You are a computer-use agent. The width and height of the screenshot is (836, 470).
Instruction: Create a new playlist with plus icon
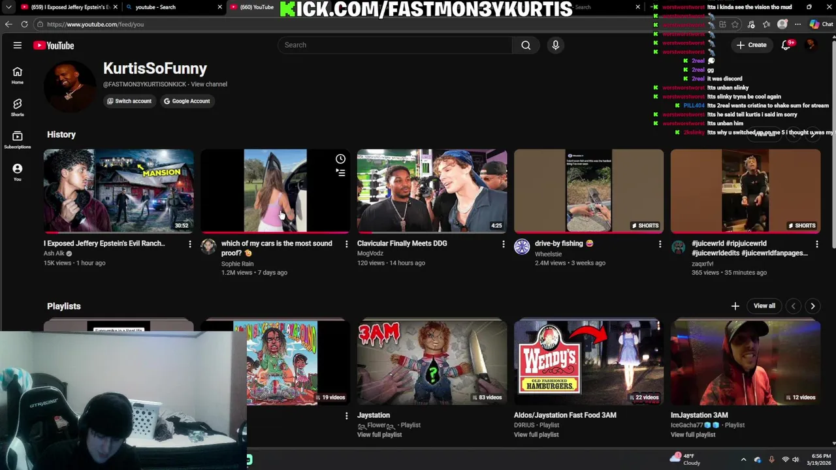735,306
